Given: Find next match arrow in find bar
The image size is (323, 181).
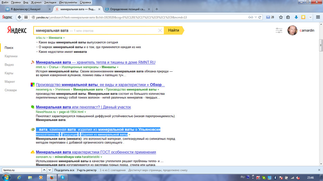Looking at the screenshot, I should coord(49,170).
